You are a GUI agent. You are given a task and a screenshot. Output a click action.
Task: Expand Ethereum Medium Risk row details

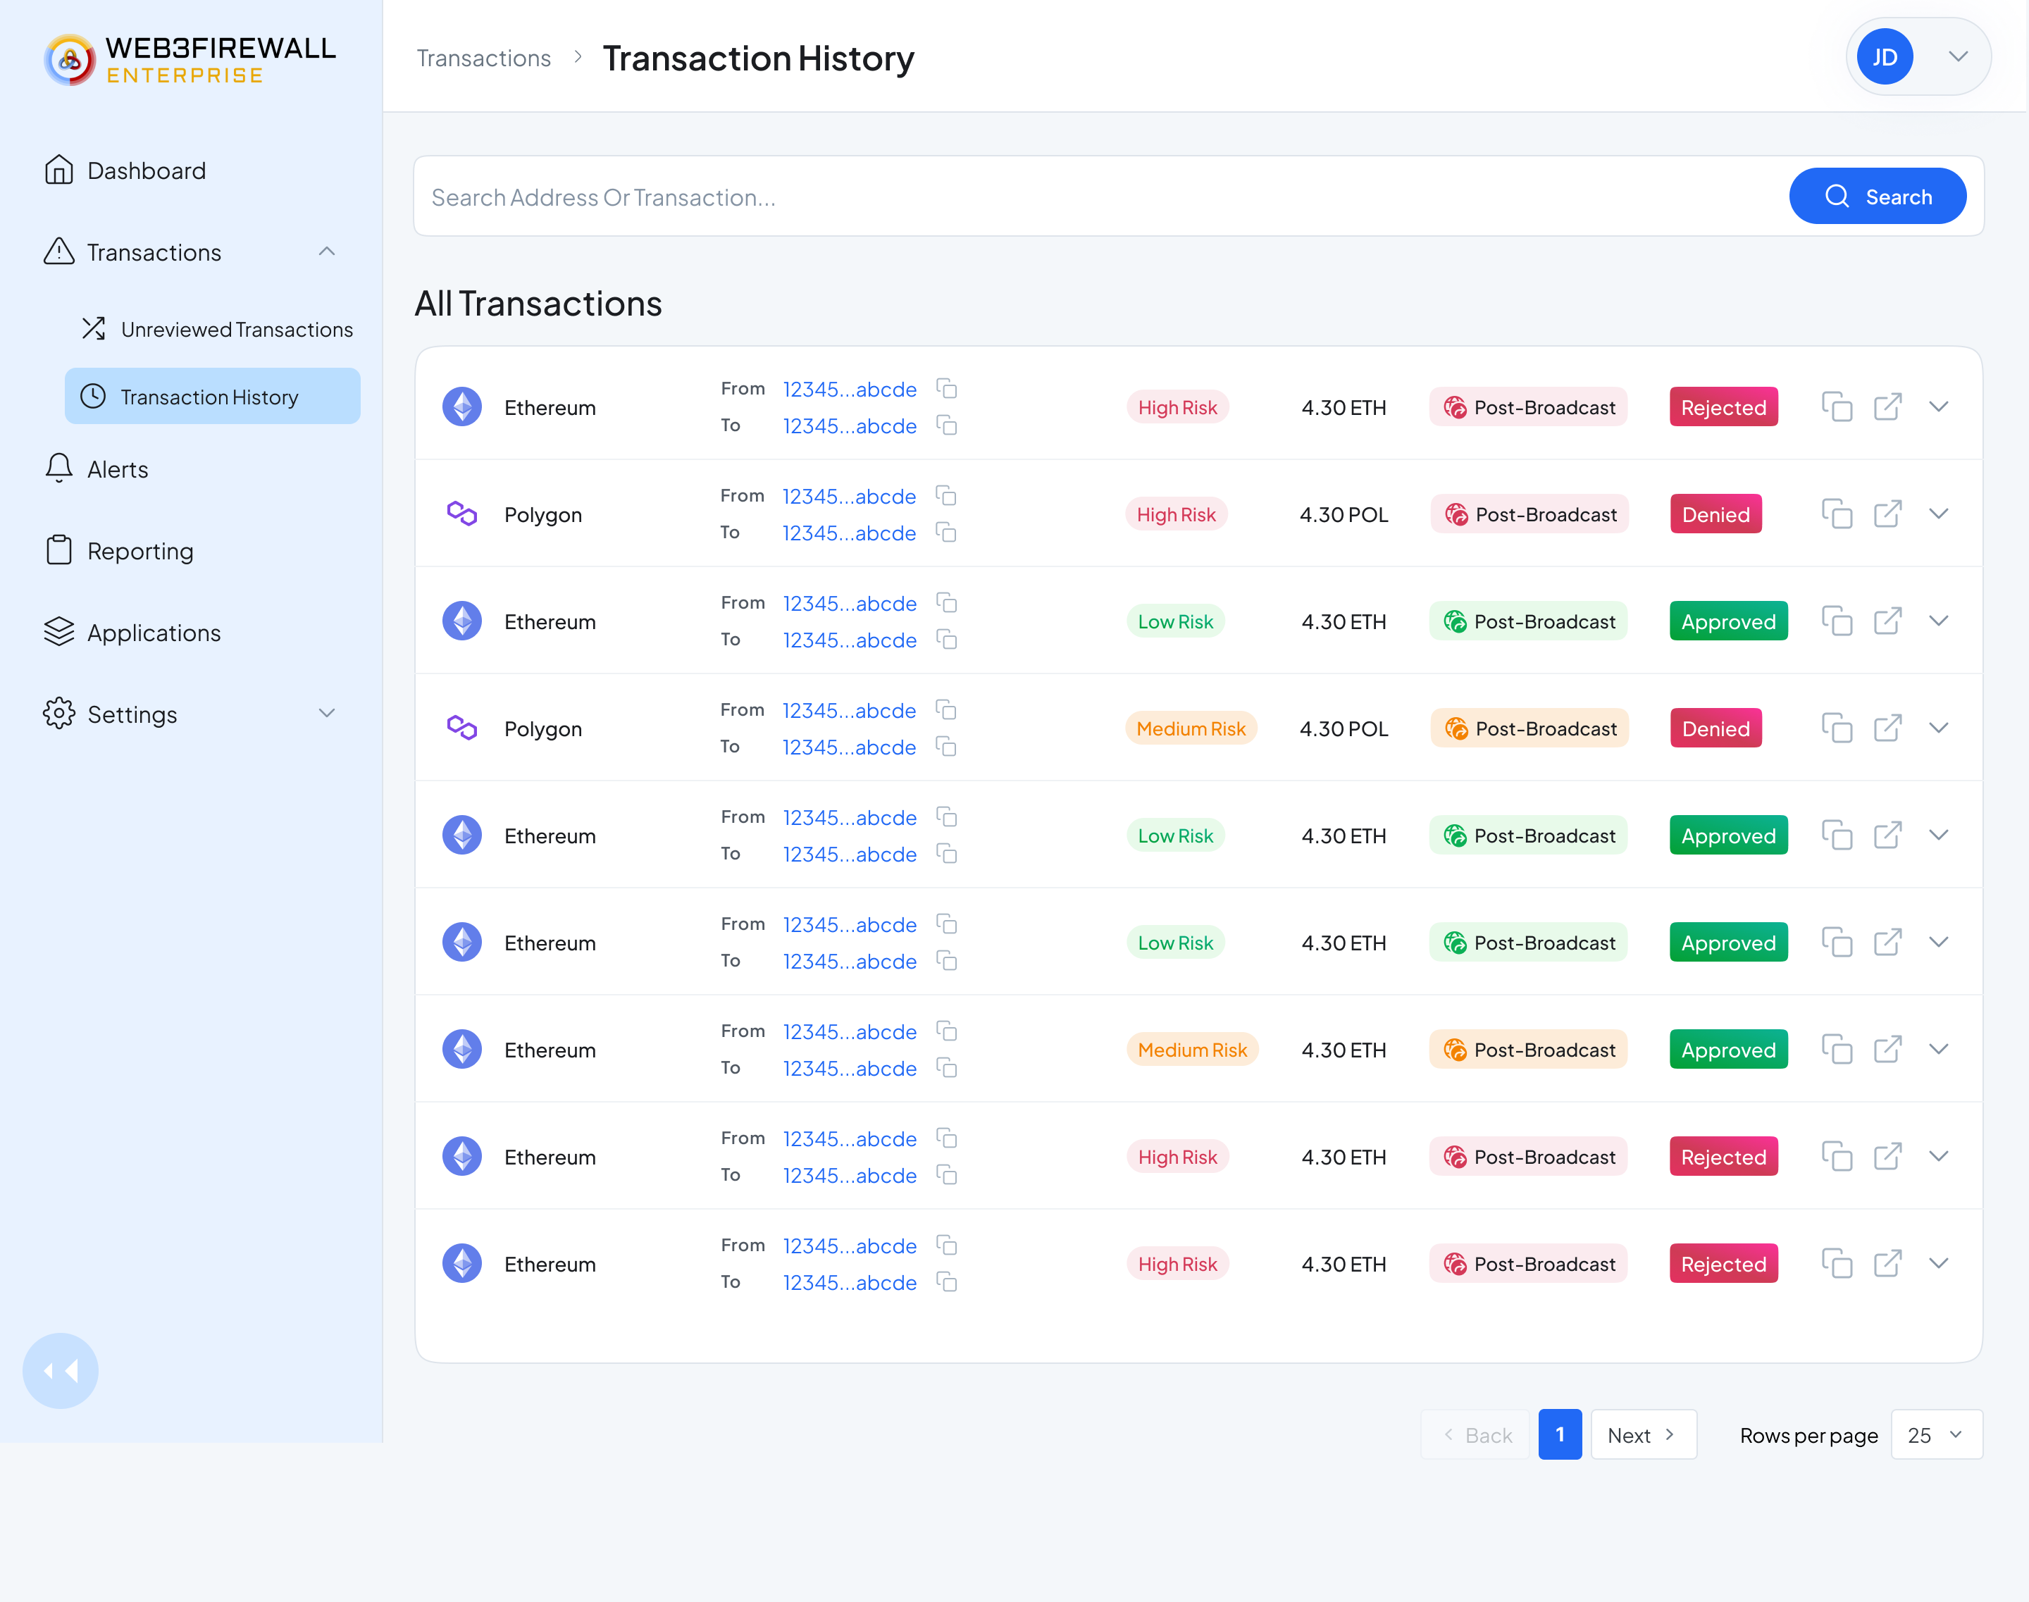1938,1050
